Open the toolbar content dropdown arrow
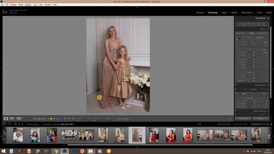This screenshot has height=154, width=274. coord(231,119)
